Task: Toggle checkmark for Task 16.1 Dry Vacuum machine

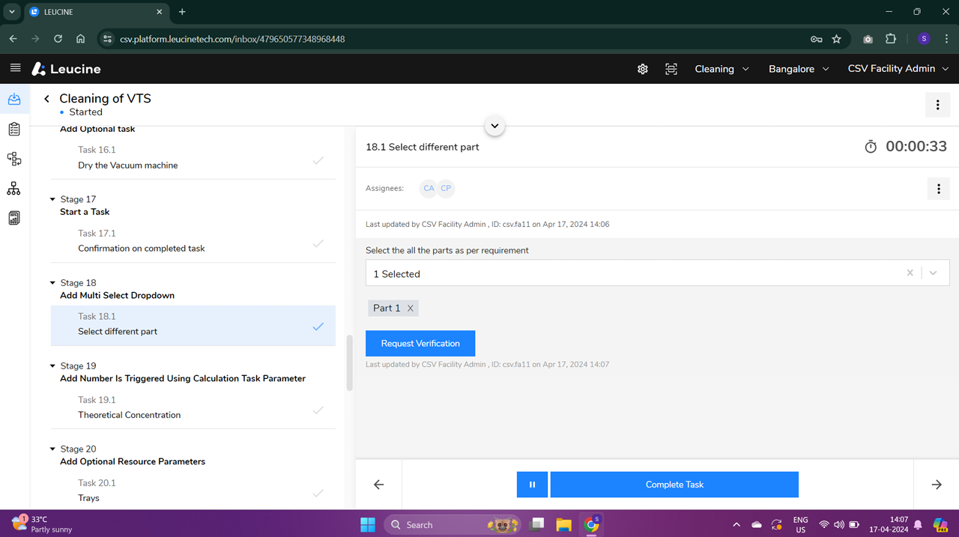Action: tap(318, 160)
